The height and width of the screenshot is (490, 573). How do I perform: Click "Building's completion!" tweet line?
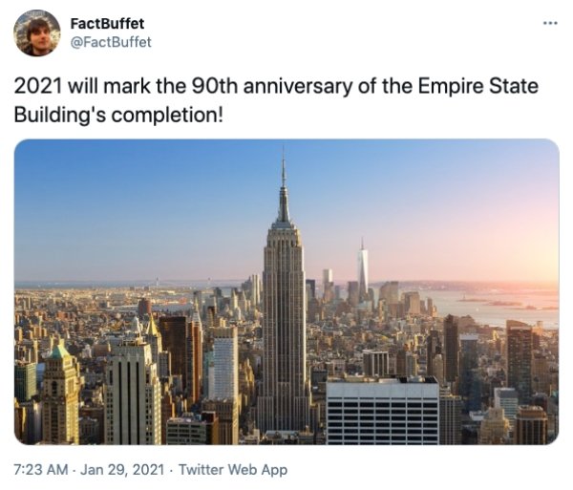coord(118,116)
